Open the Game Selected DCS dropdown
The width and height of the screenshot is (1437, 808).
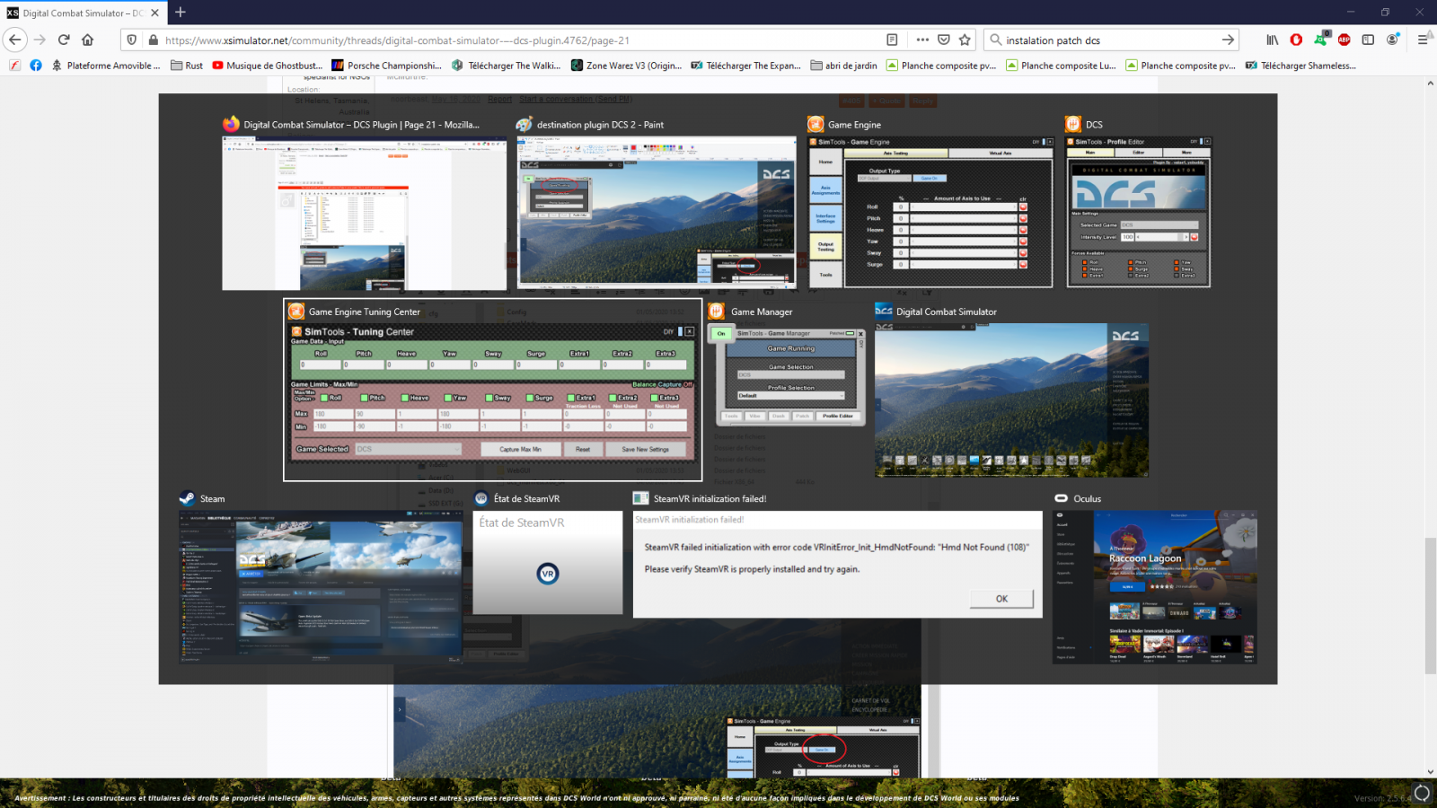408,449
